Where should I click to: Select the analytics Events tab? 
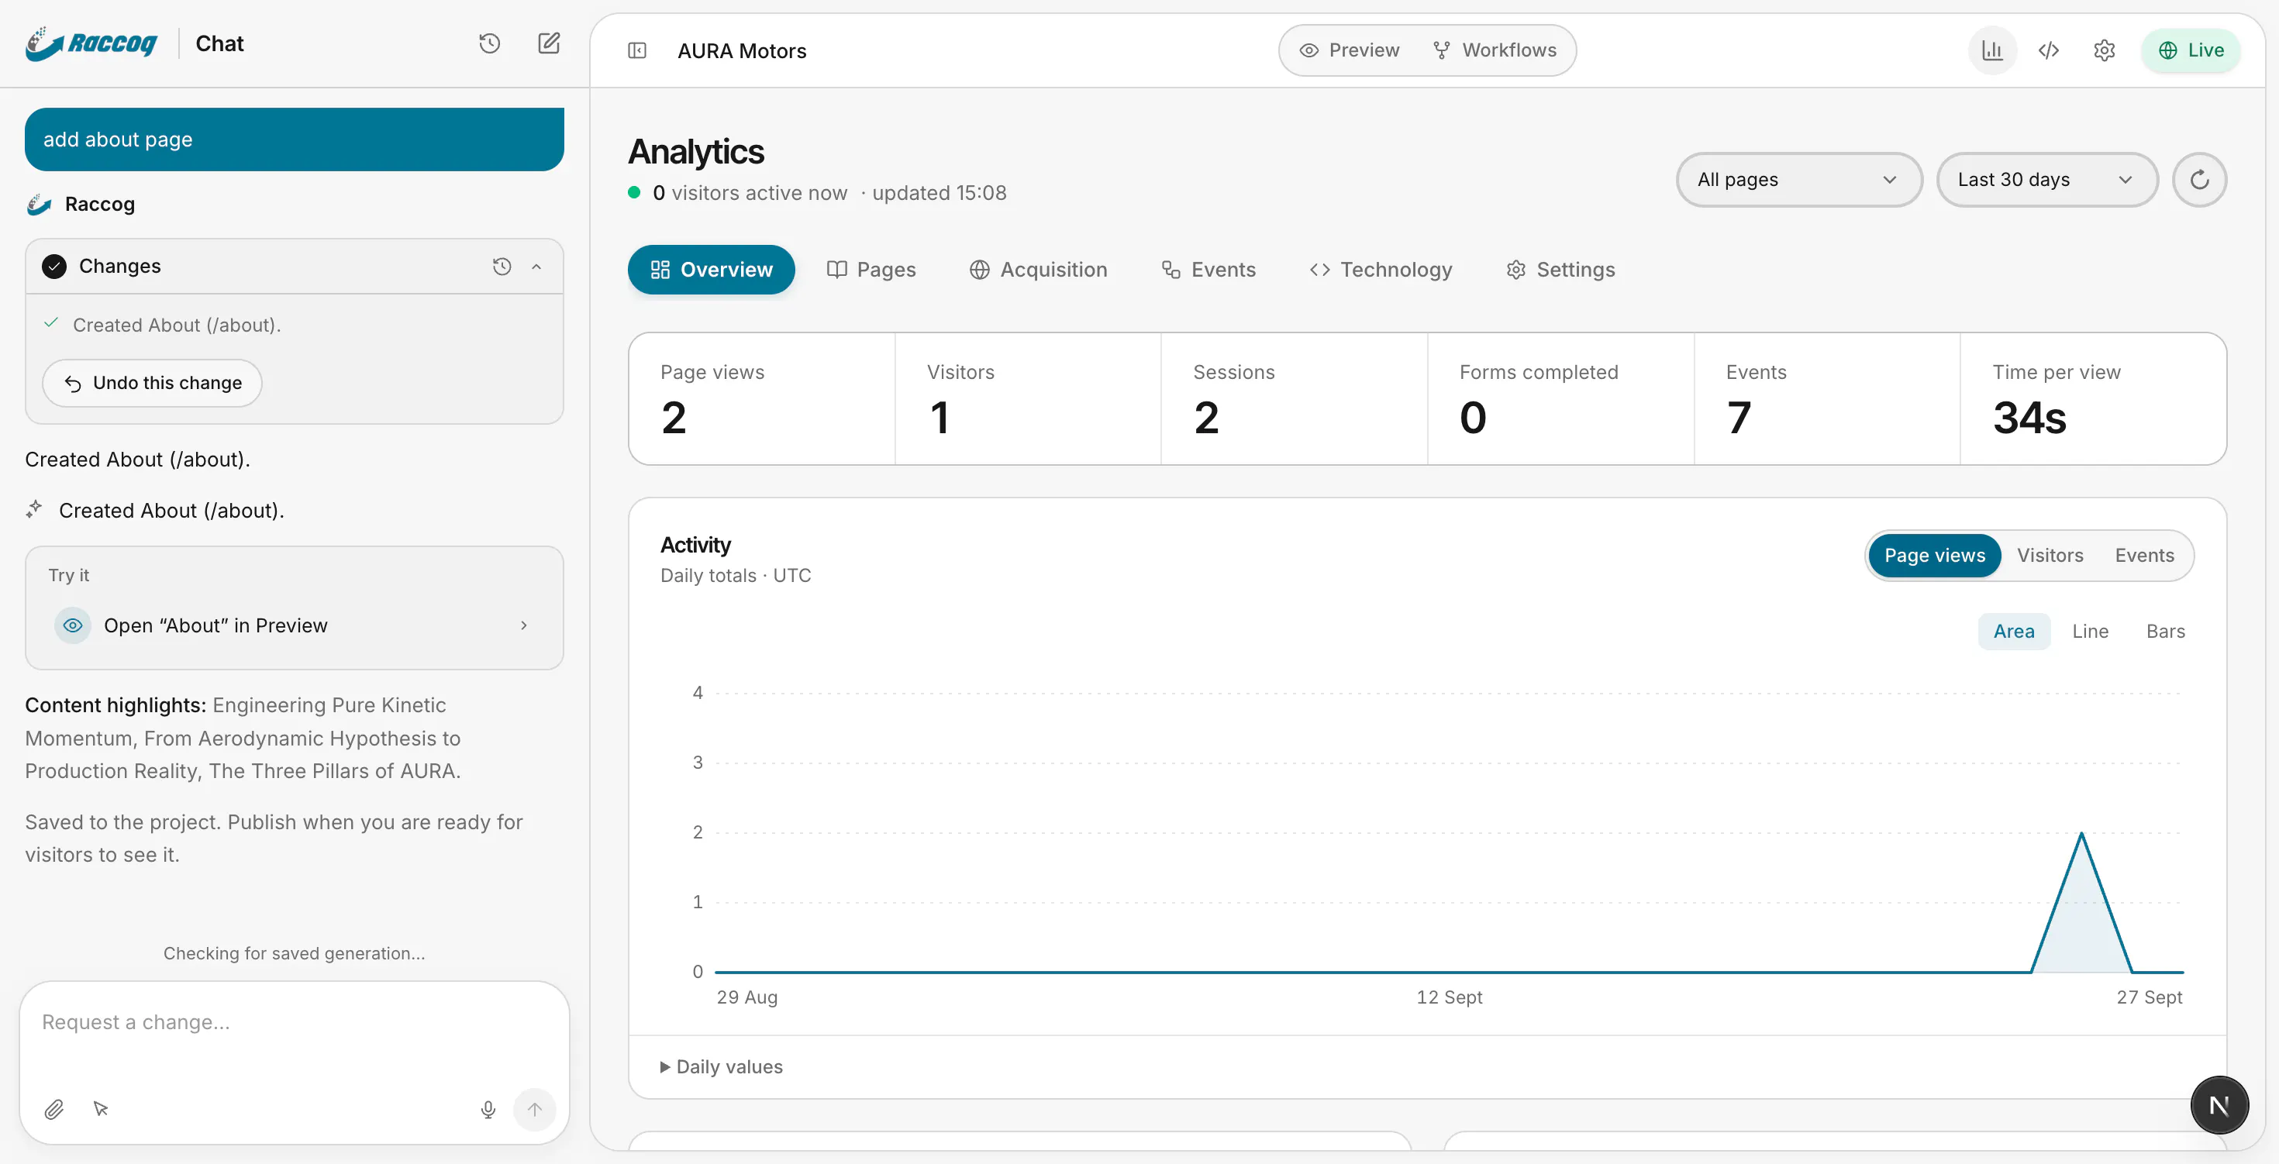tap(1208, 270)
